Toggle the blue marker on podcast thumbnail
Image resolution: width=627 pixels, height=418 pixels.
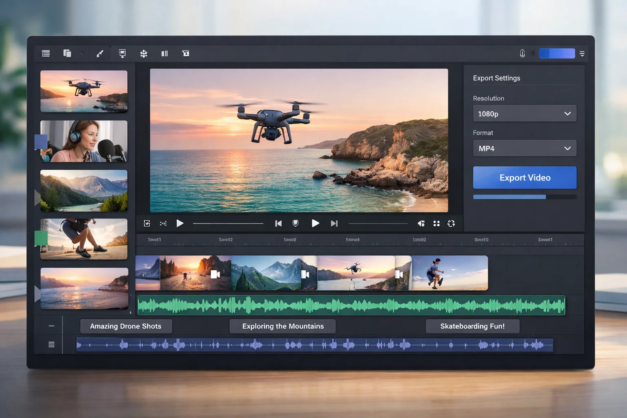pyautogui.click(x=41, y=142)
